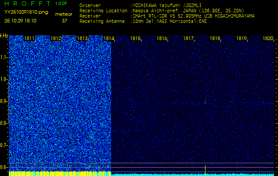Click the 'Receiver' field label

click(x=90, y=16)
